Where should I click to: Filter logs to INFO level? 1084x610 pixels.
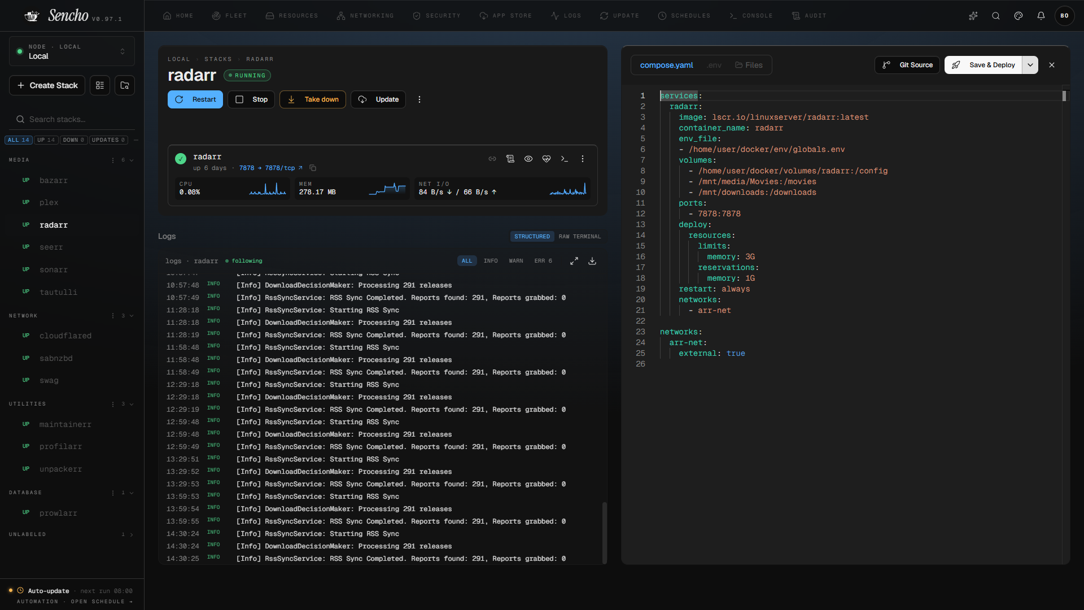(x=491, y=261)
